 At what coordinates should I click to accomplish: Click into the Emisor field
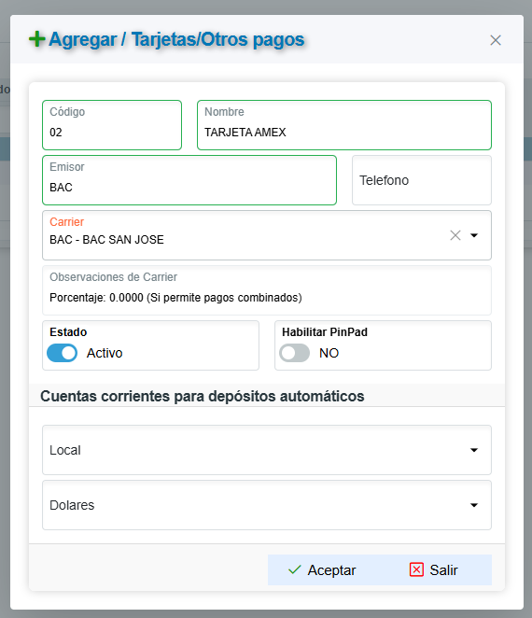click(189, 180)
